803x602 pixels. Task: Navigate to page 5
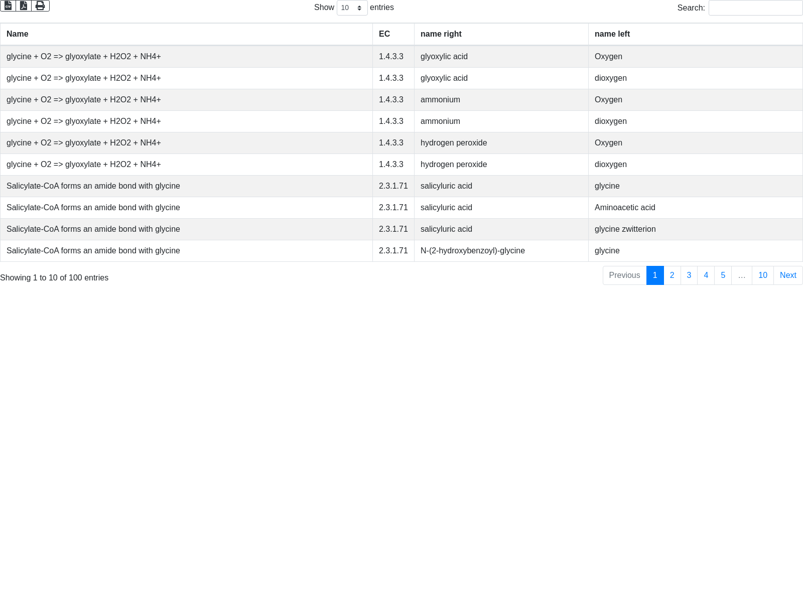723,275
